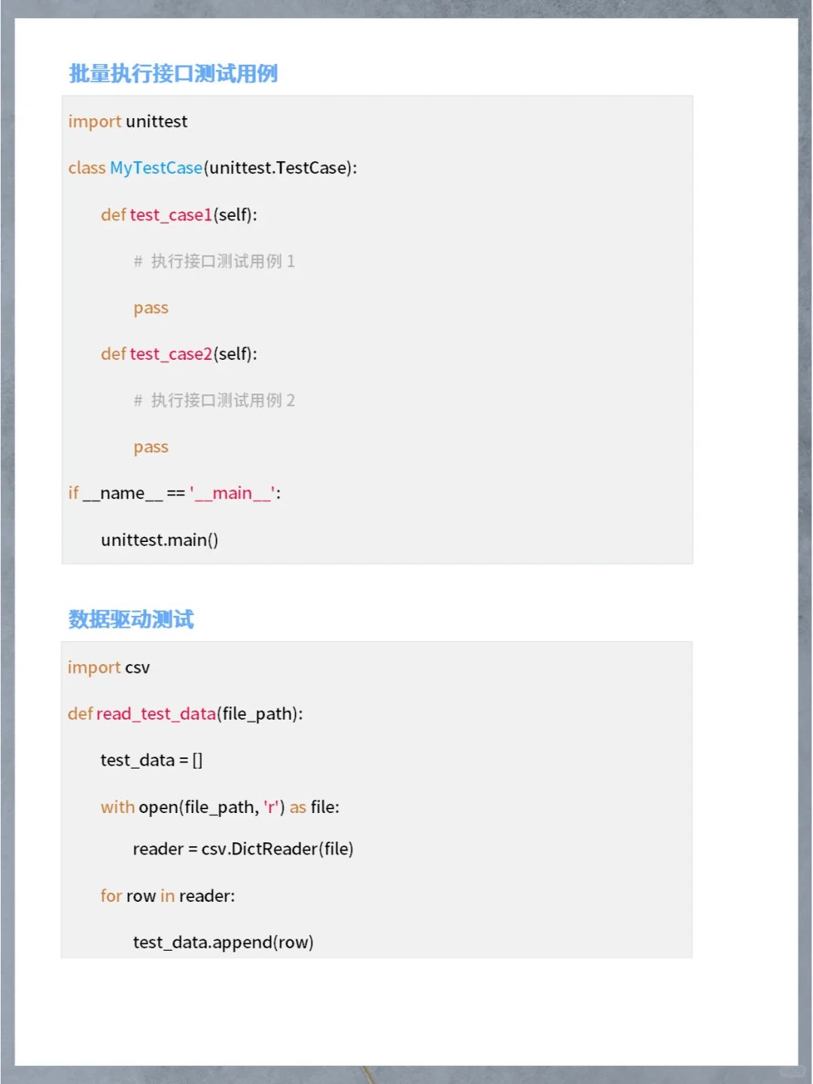
Task: Select the test_data = [] line
Action: pos(151,760)
